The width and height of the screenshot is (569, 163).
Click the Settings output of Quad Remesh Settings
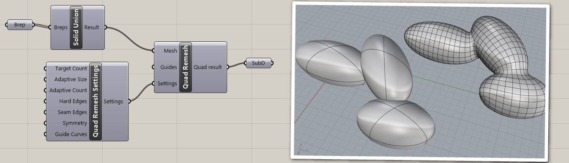pyautogui.click(x=113, y=101)
